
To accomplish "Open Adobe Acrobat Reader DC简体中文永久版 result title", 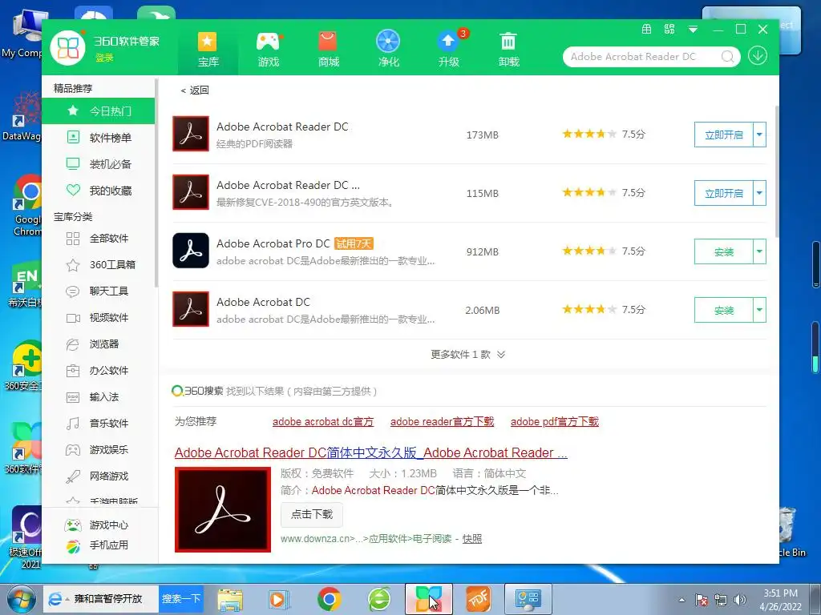I will (370, 453).
